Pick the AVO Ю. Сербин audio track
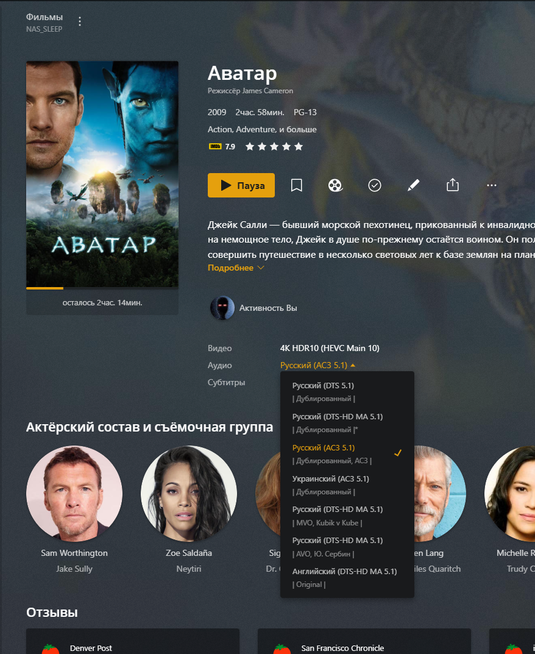 click(347, 547)
